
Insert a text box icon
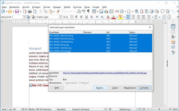point(111,11)
